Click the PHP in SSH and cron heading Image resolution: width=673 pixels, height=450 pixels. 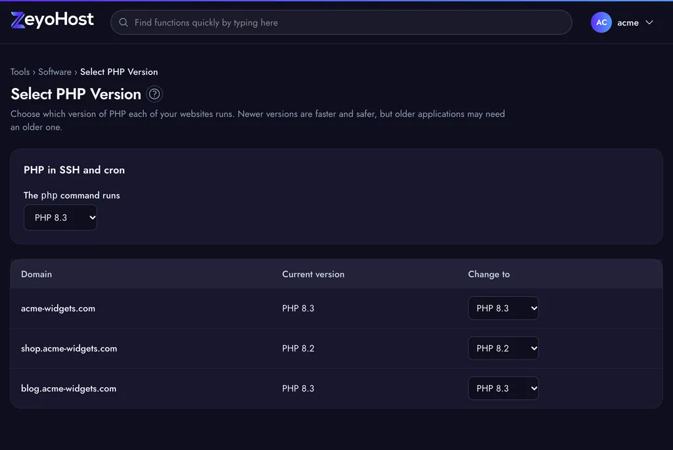[x=74, y=170]
